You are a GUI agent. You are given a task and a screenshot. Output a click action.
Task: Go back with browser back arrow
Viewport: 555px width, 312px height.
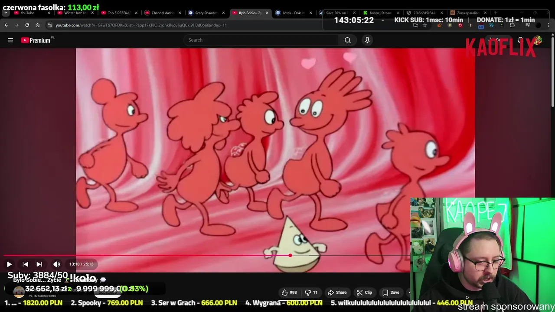(x=7, y=25)
